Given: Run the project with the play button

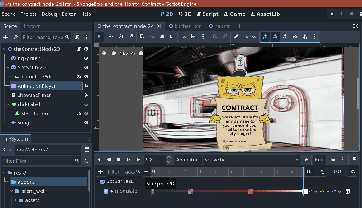Looking at the screenshot, I should point(332,14).
